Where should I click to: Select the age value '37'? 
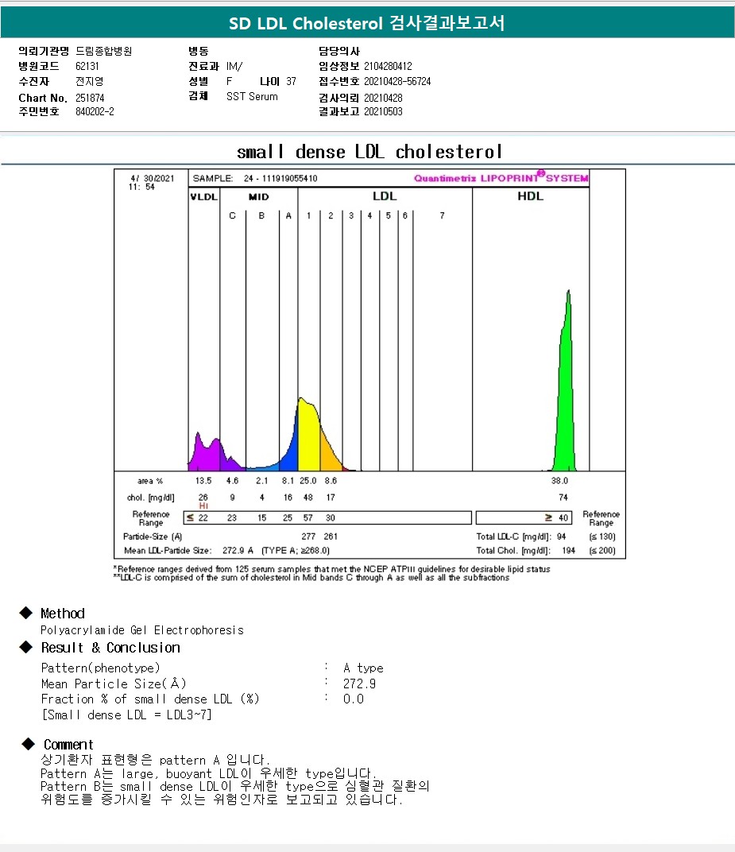[291, 82]
